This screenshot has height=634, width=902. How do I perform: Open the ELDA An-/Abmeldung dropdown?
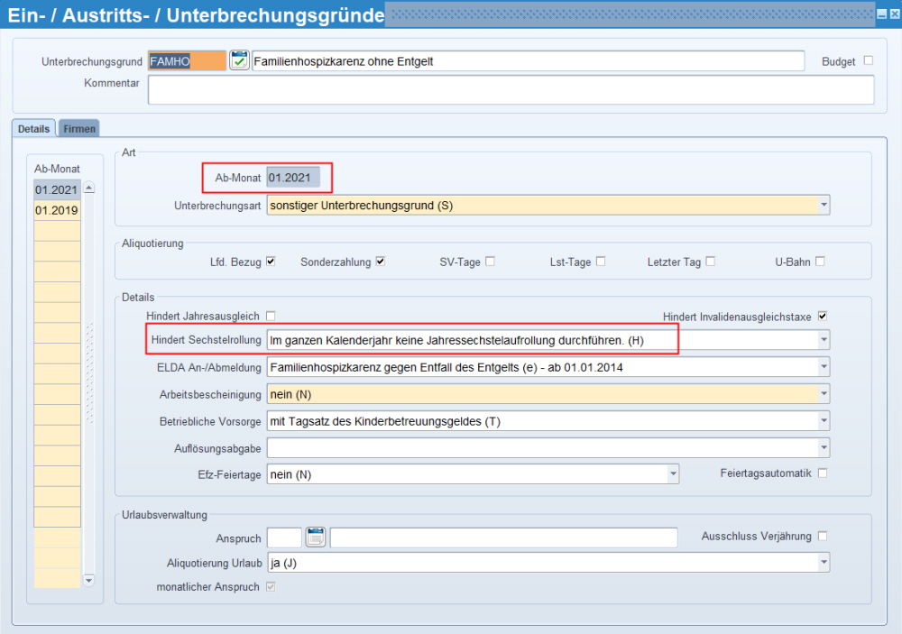pos(824,366)
